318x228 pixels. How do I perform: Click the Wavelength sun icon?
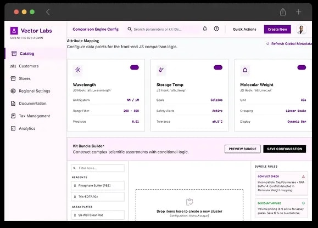pyautogui.click(x=77, y=70)
